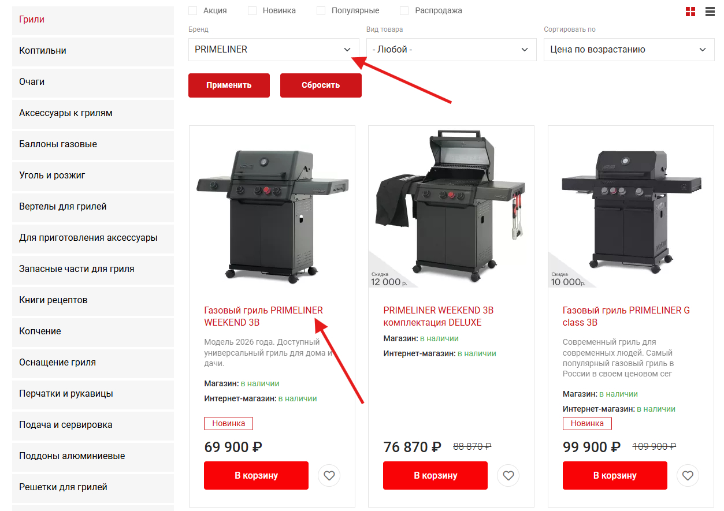Image resolution: width=724 pixels, height=511 pixels.
Task: Select Уголь и розжиг category
Action: (x=93, y=176)
